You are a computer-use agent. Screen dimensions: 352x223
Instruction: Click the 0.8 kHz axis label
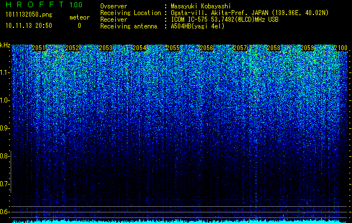[x=4, y=156]
